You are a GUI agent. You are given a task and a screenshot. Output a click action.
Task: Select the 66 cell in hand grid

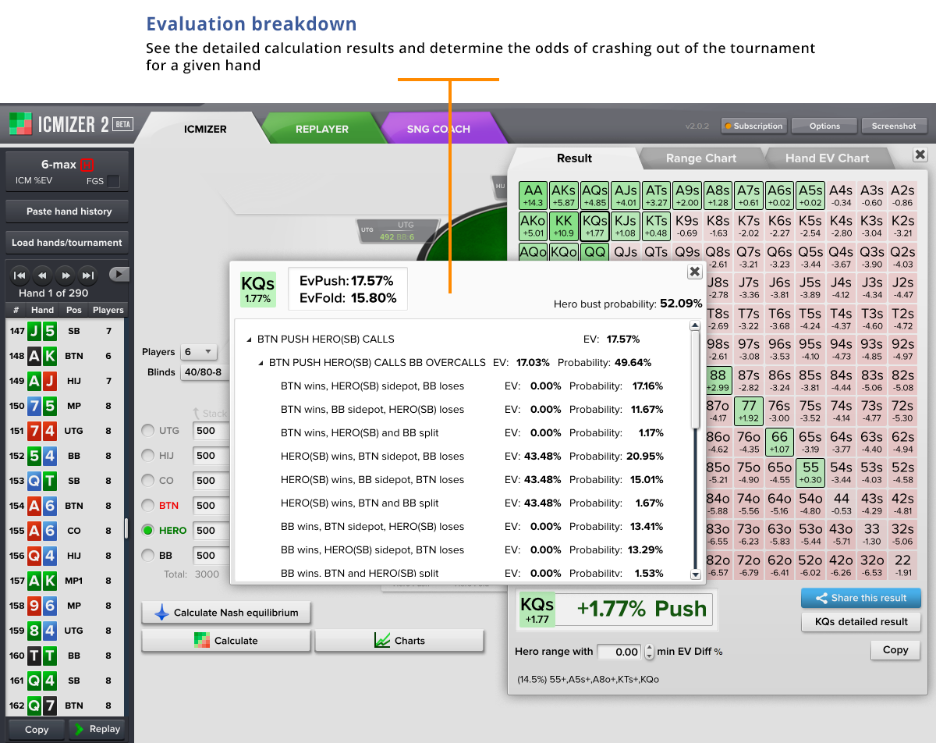(779, 443)
